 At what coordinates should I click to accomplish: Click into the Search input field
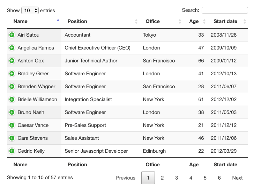(x=225, y=10)
